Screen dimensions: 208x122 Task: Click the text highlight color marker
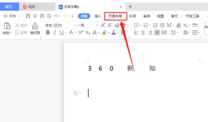pos(104,32)
